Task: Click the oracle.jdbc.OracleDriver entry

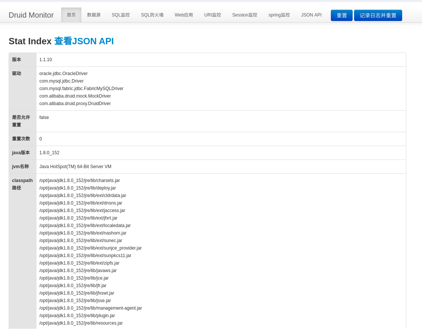Action: [x=63, y=74]
